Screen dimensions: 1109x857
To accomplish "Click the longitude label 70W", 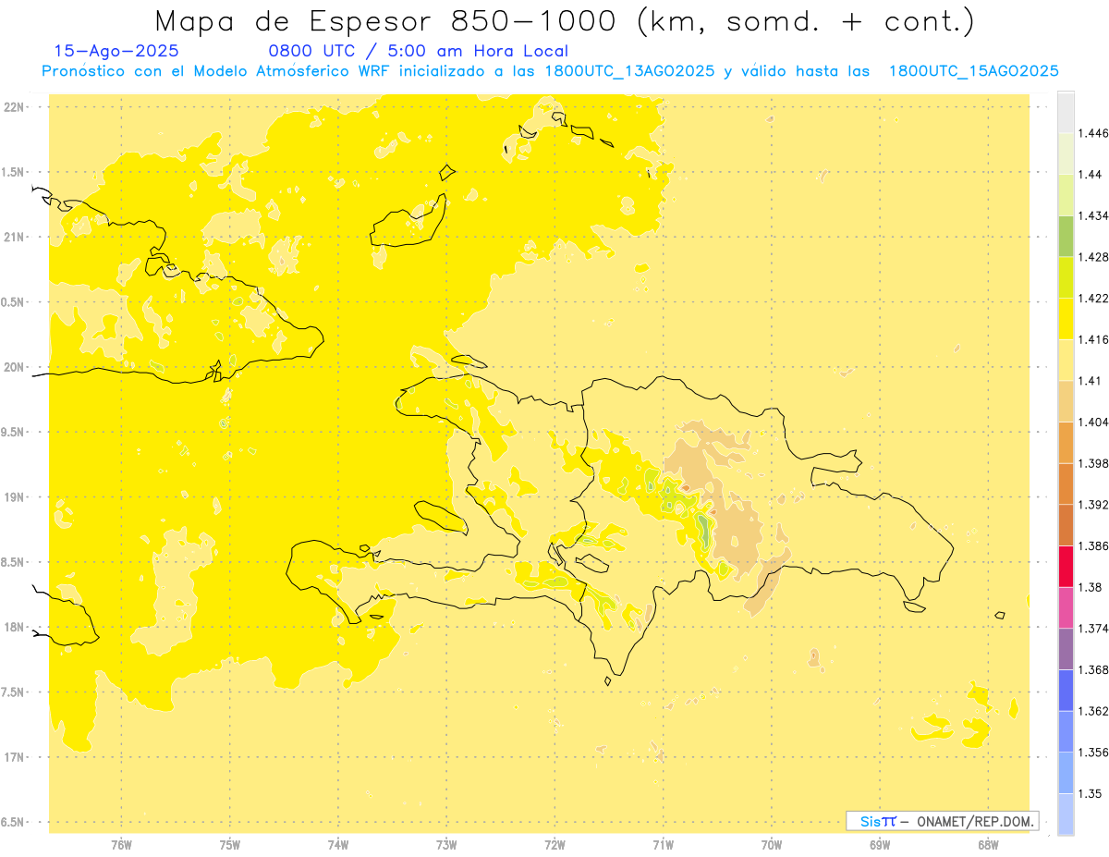I will (772, 845).
